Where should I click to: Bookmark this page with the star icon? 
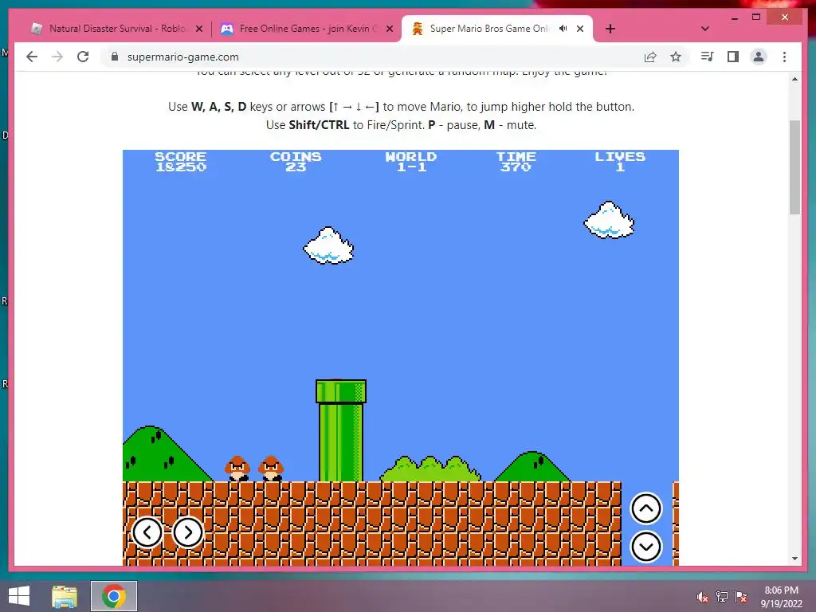pos(676,57)
